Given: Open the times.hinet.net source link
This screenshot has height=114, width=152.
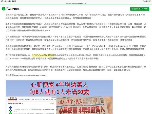Looking at the screenshot, I should point(30,75).
